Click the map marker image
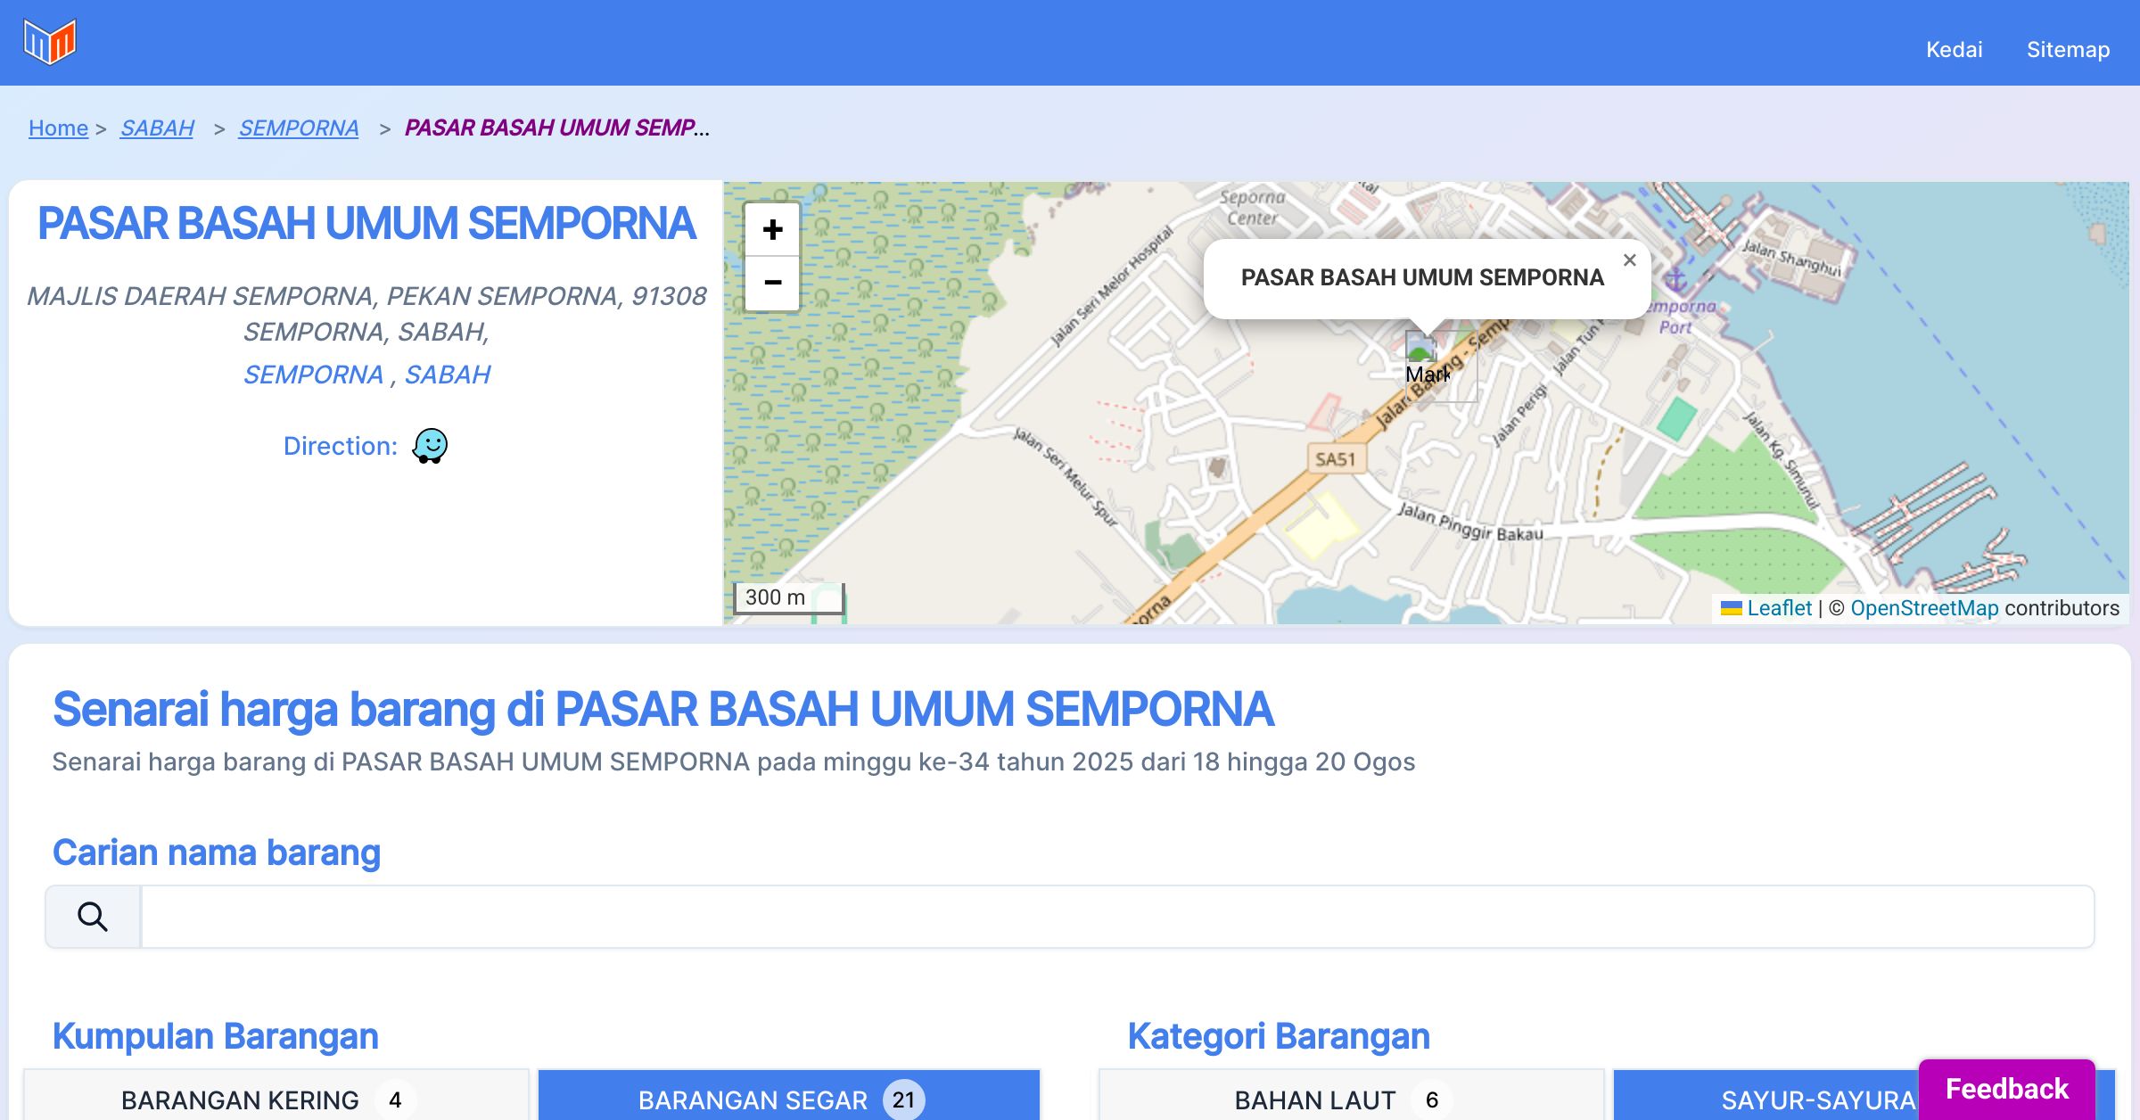This screenshot has width=2140, height=1120. pos(1421,348)
